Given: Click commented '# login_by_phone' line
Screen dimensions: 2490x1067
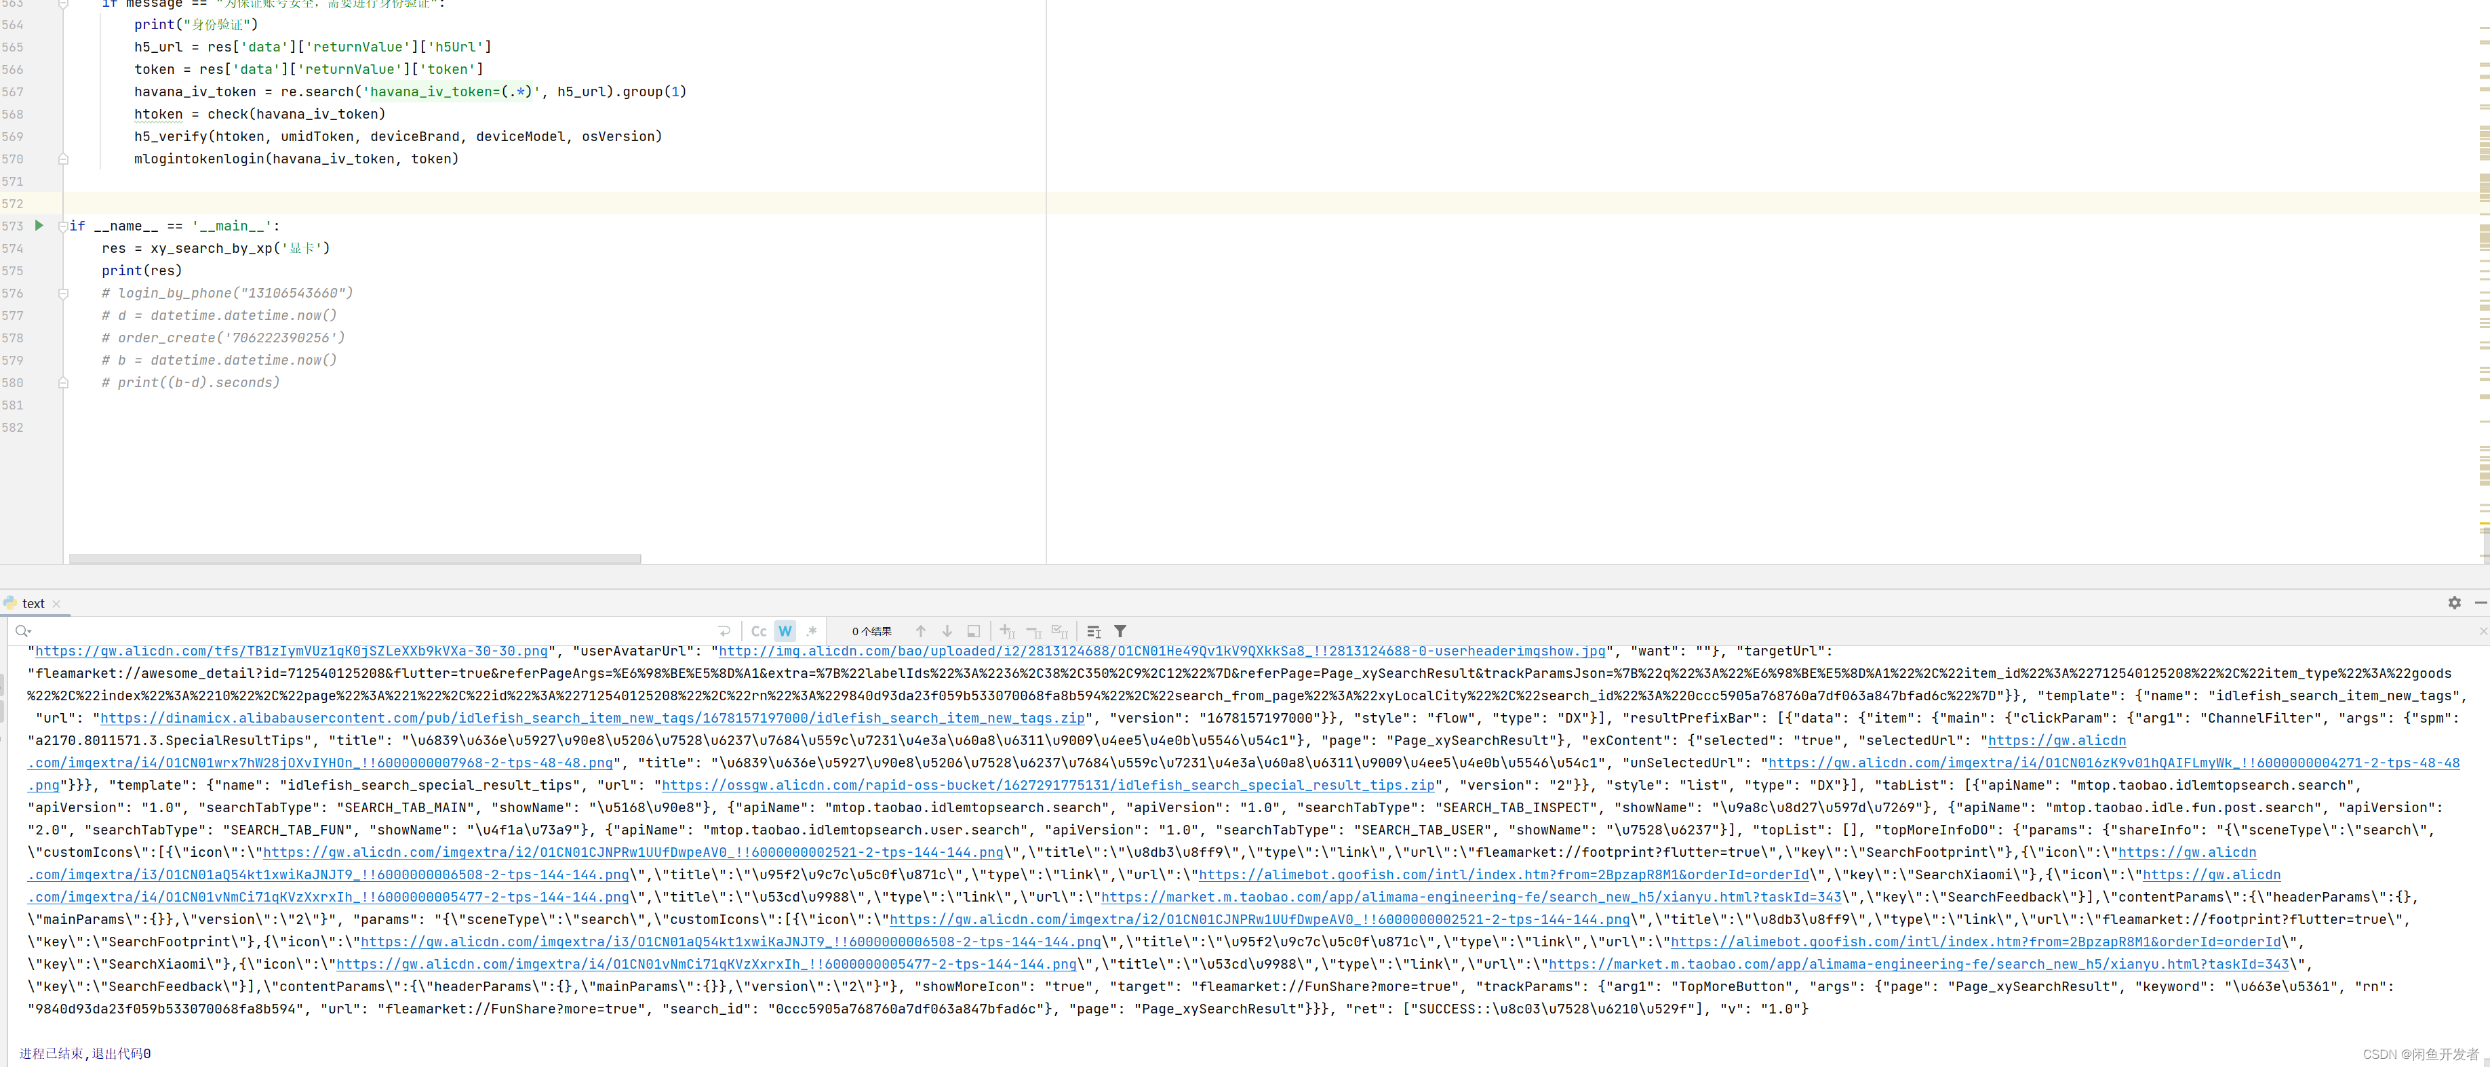Looking at the screenshot, I should click(x=227, y=293).
